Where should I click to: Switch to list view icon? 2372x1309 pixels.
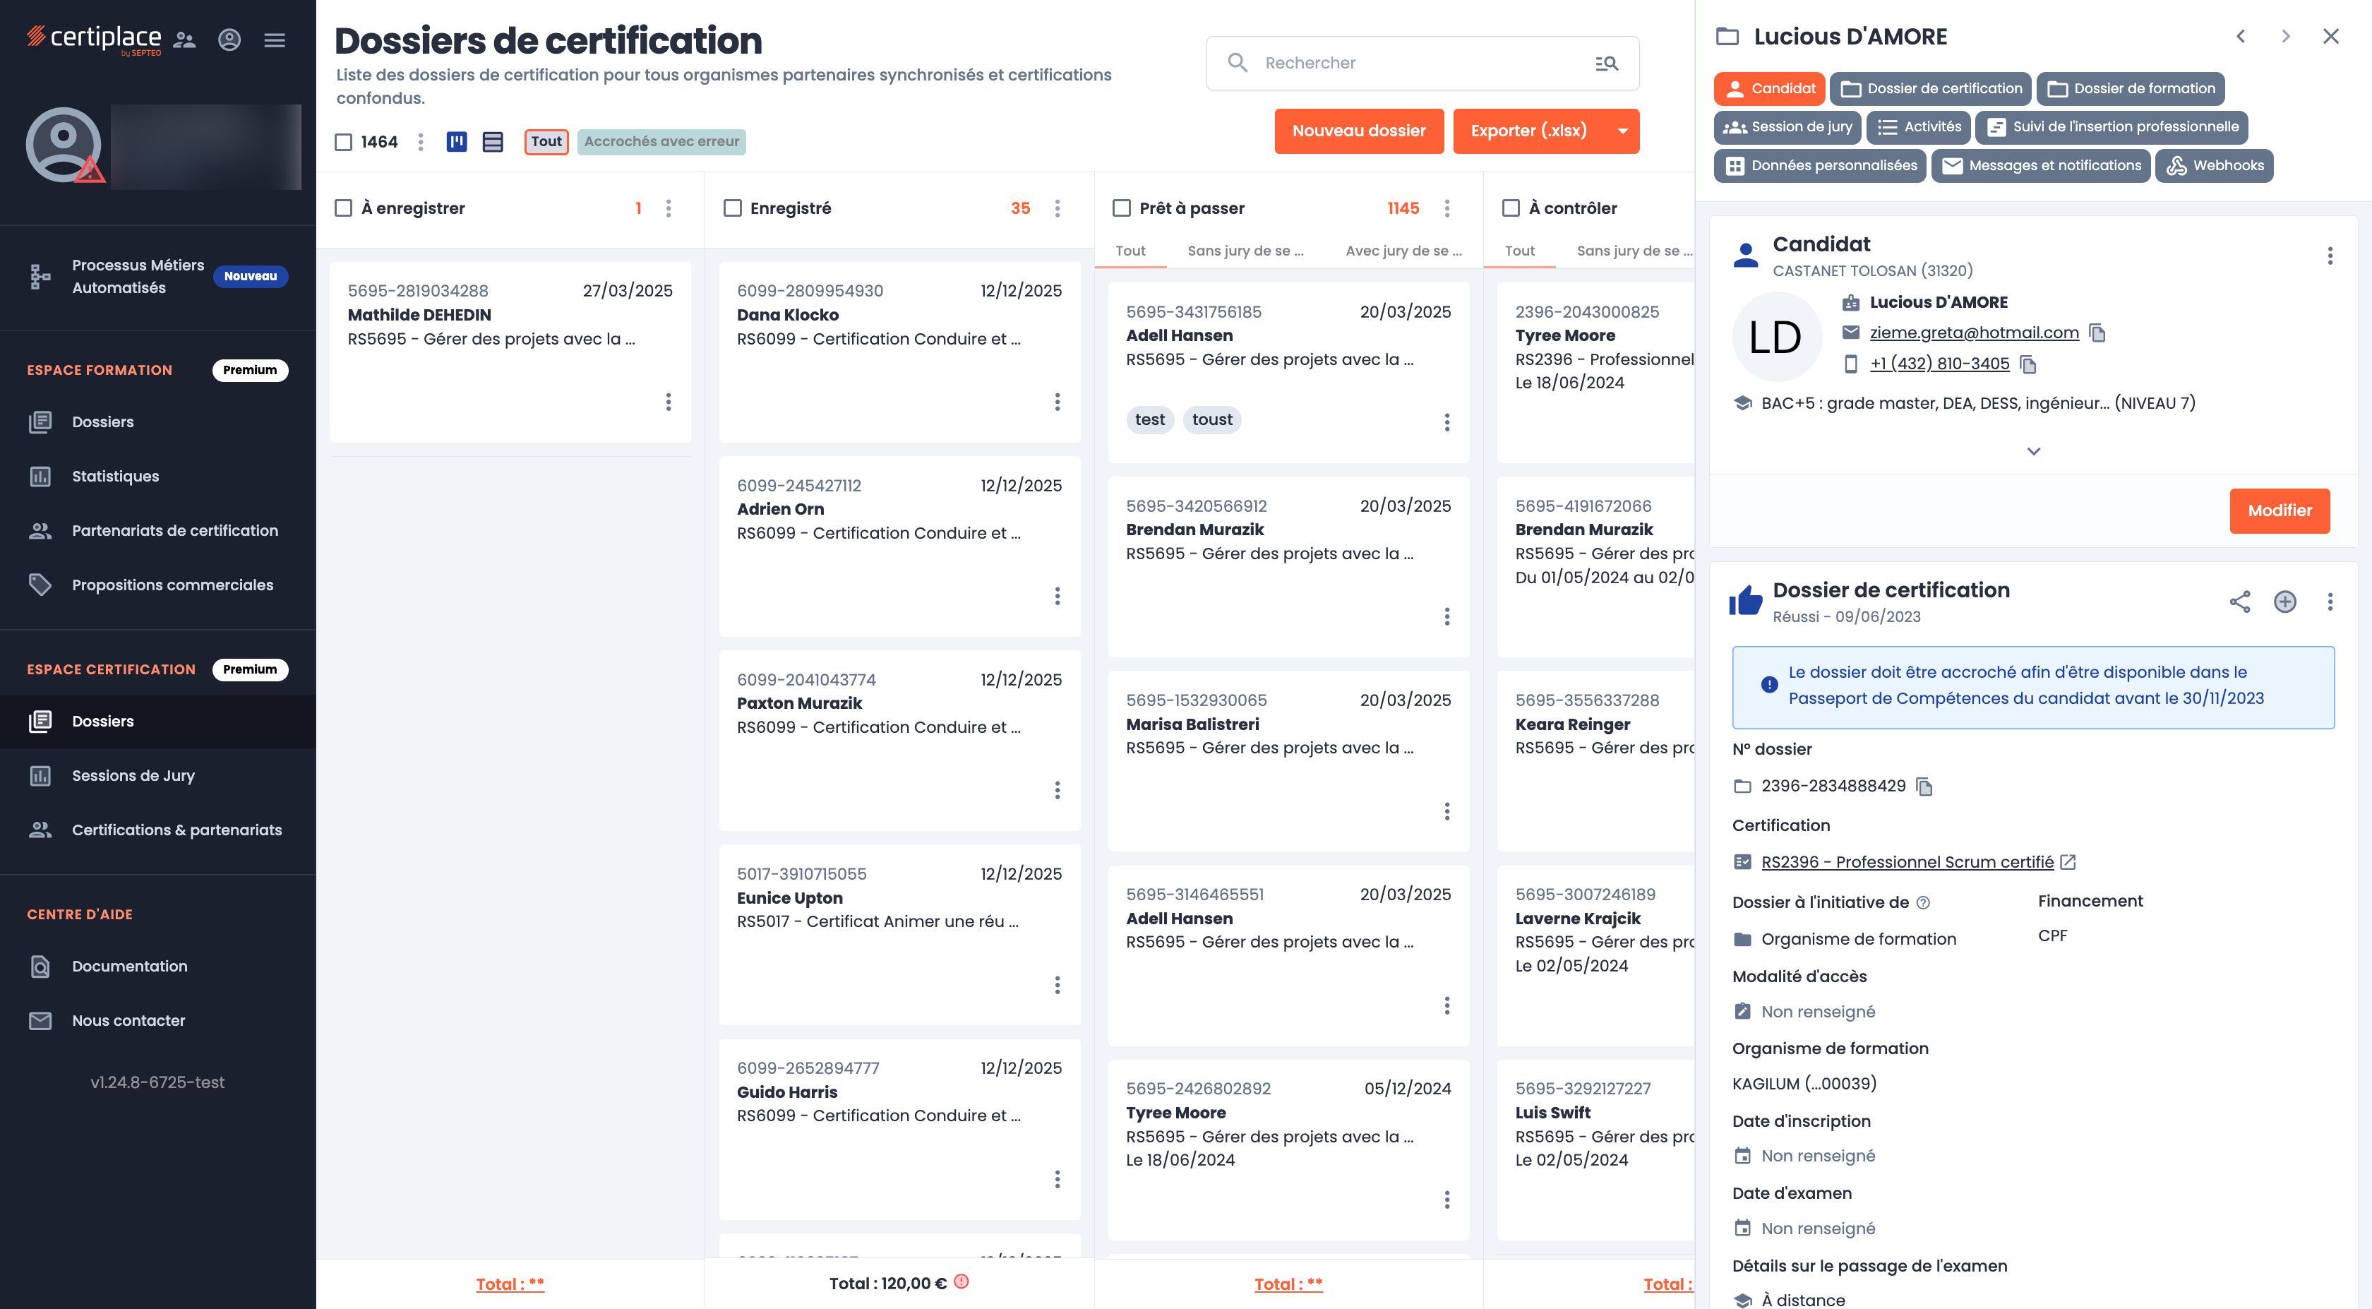493,142
